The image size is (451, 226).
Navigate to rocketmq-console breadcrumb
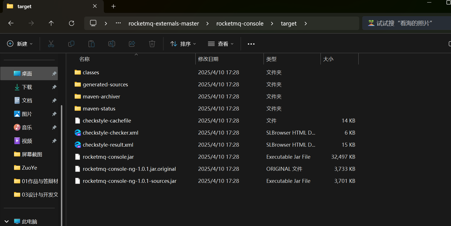[x=240, y=24]
